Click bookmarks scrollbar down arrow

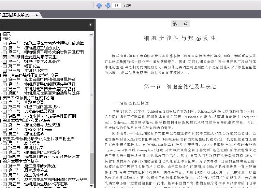(x=91, y=186)
